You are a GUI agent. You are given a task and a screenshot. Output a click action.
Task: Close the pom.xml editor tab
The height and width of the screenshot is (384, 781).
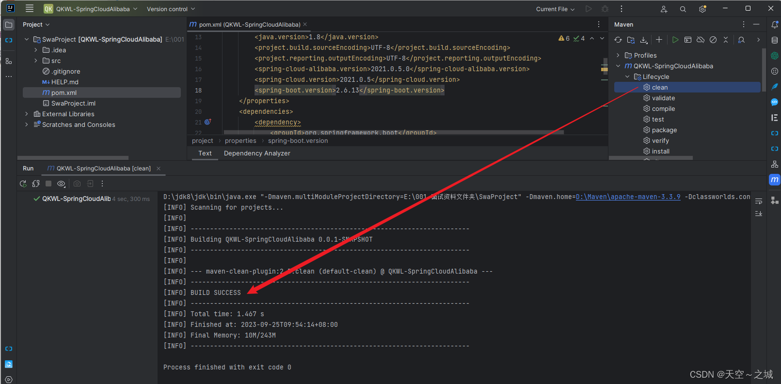pyautogui.click(x=305, y=24)
